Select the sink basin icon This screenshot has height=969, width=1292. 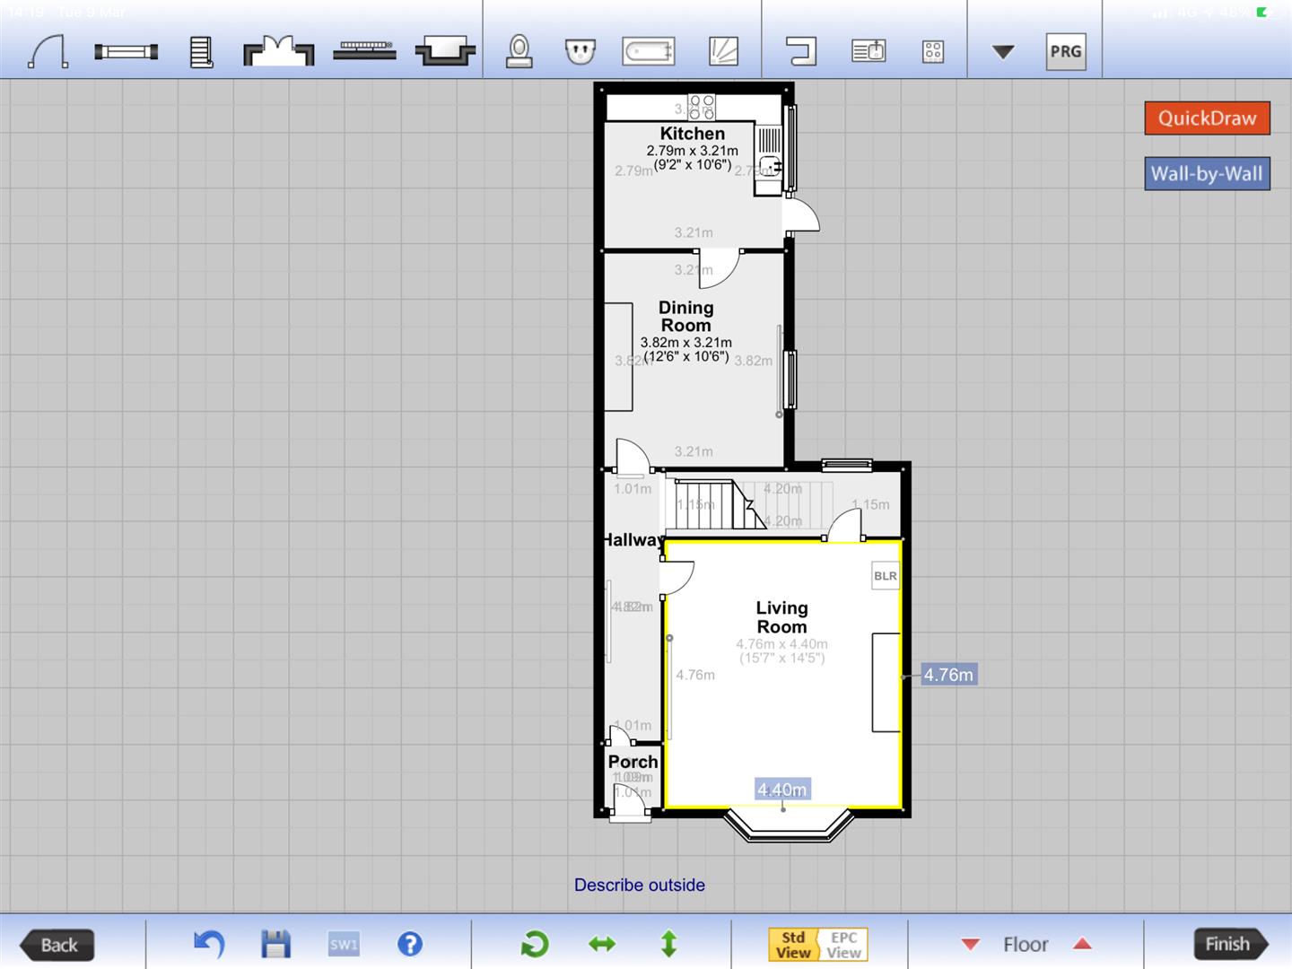coord(581,51)
